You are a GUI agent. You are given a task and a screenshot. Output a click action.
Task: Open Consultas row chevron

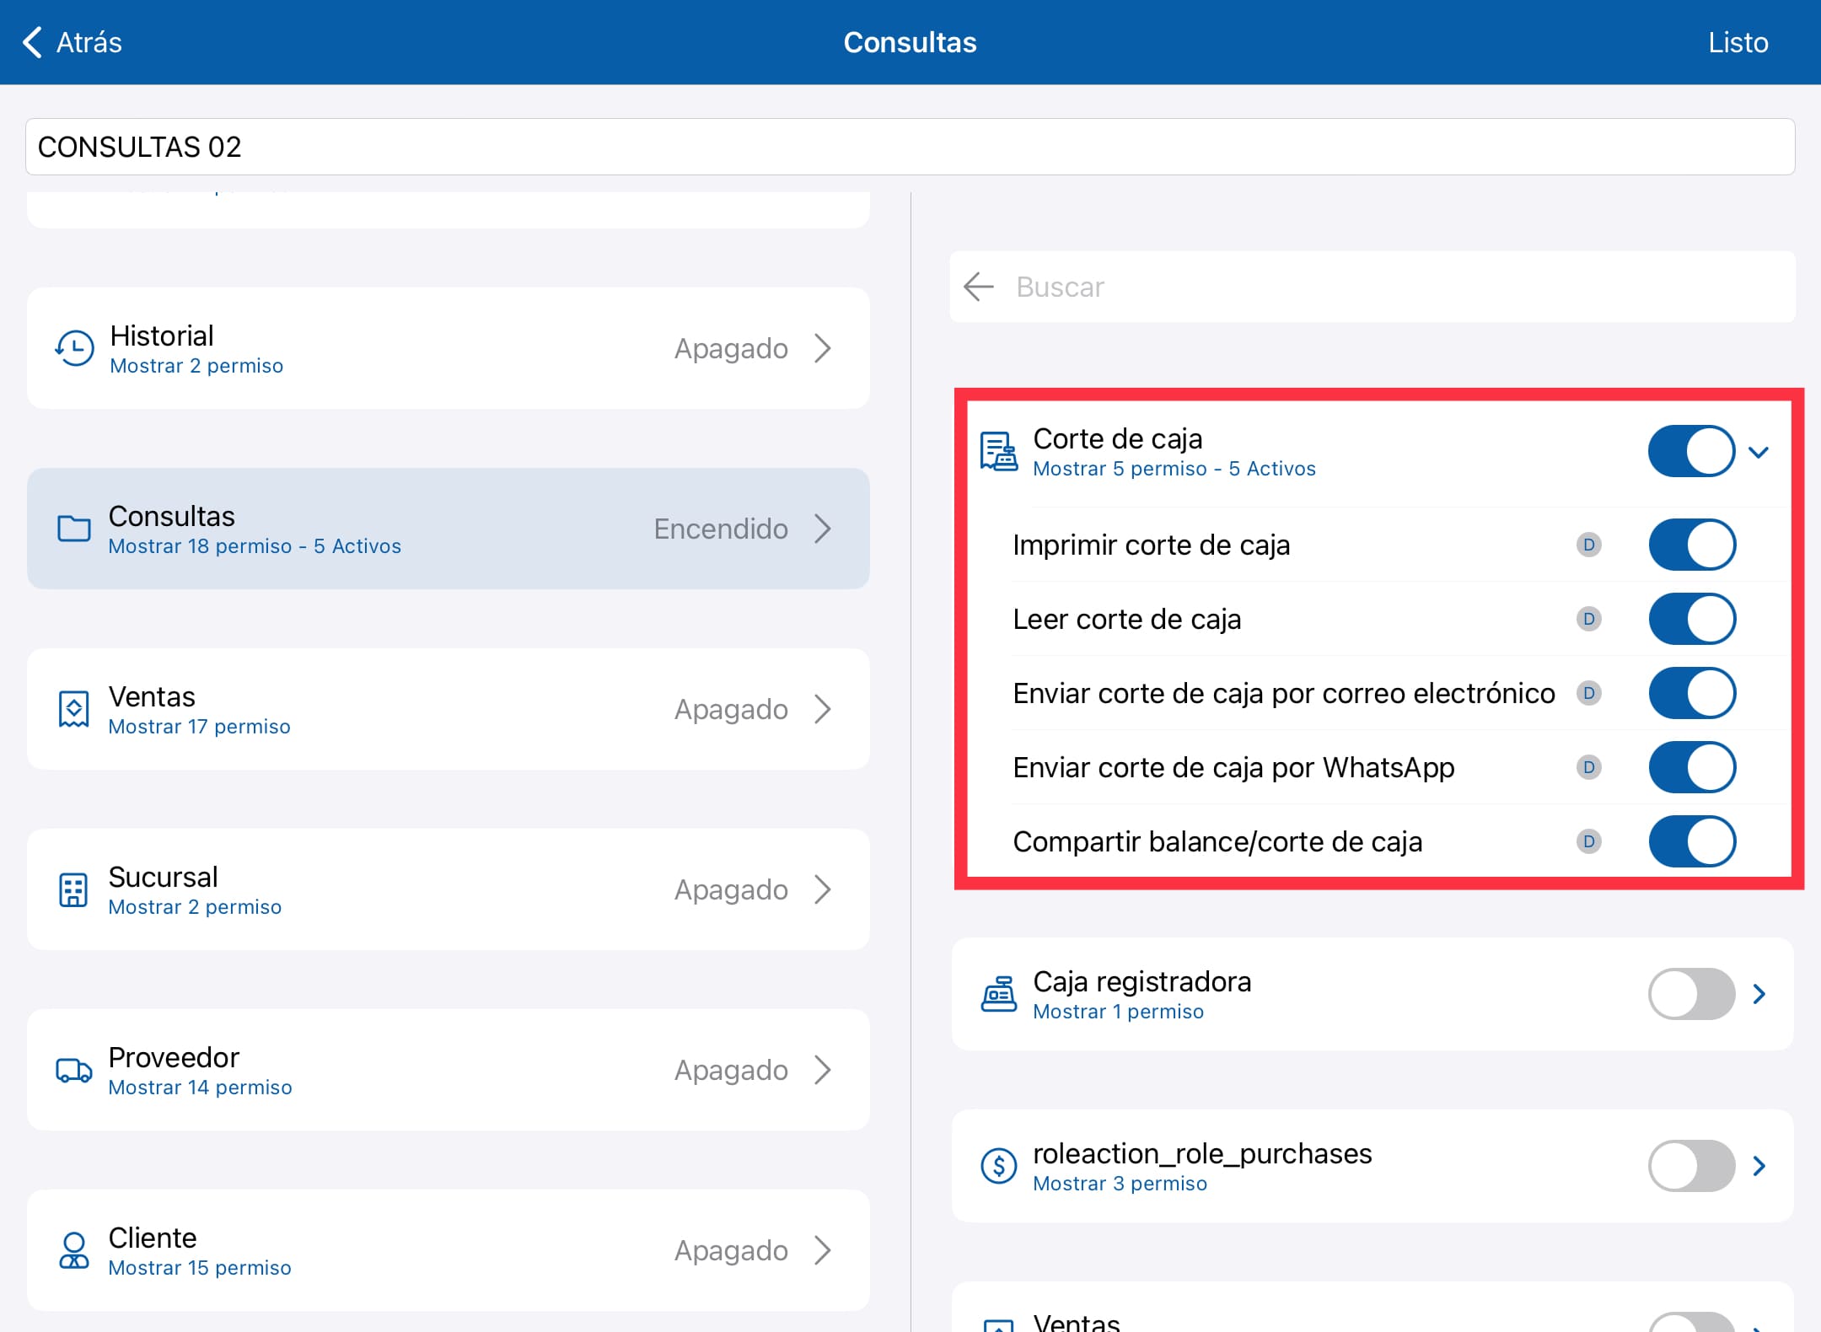click(x=823, y=529)
